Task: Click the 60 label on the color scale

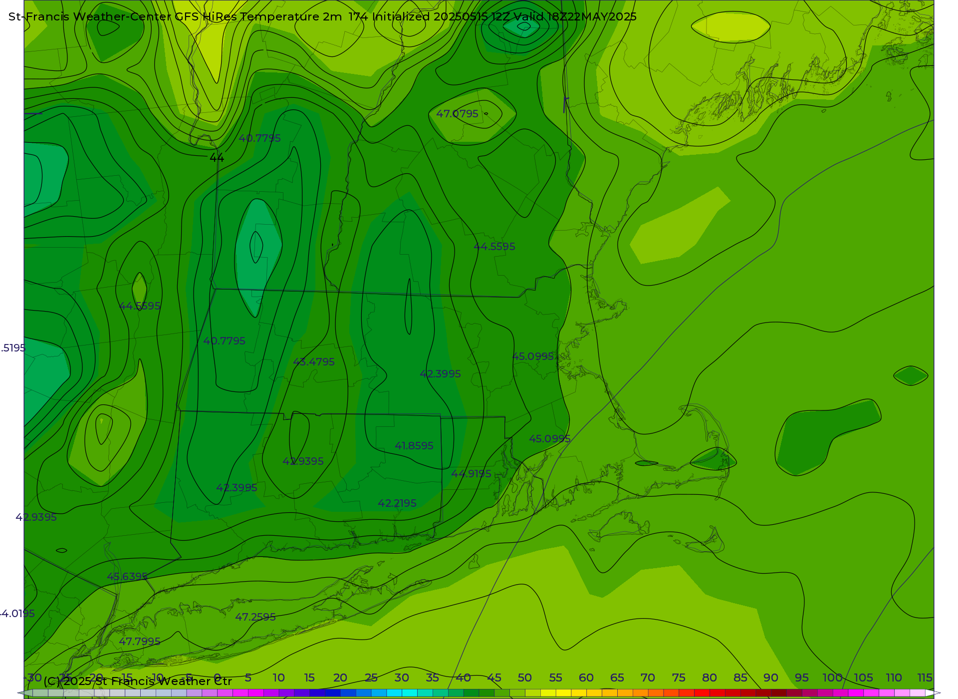Action: tap(586, 678)
